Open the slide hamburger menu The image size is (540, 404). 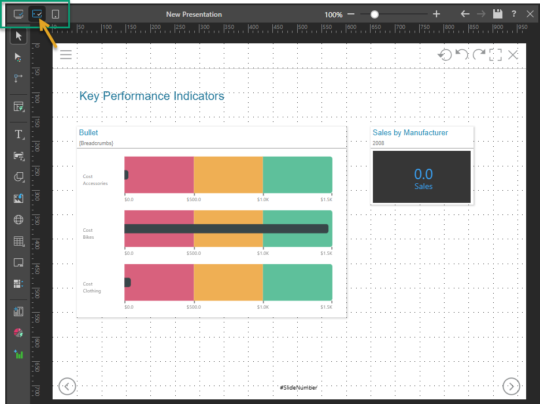pos(66,55)
